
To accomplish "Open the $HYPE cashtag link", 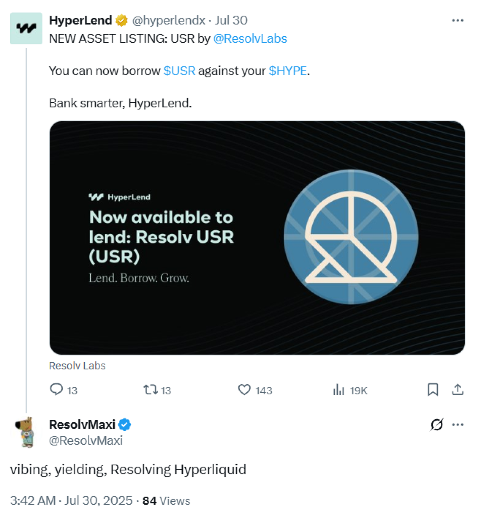I will [287, 71].
